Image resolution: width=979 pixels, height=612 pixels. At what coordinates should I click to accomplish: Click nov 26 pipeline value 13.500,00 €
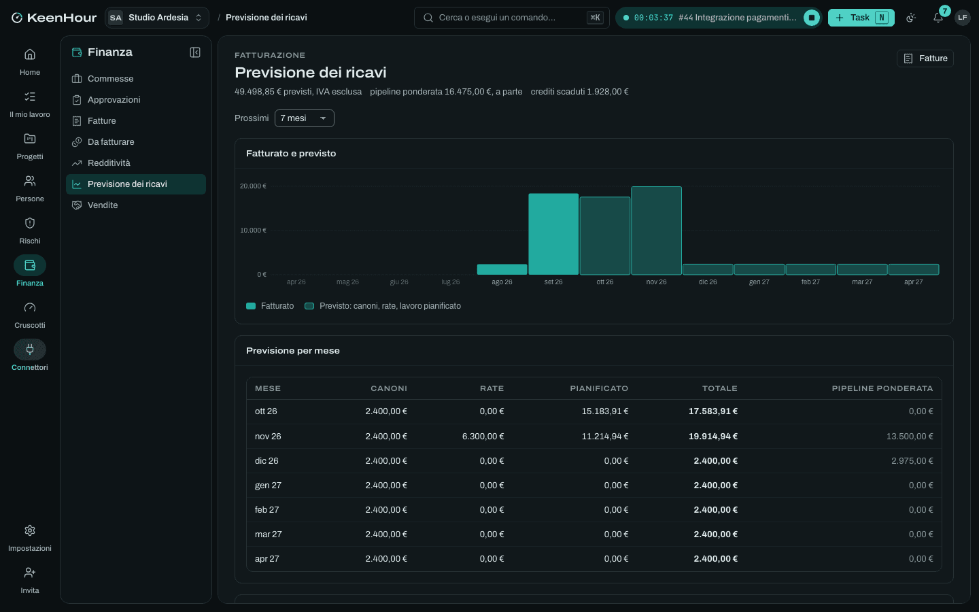(x=910, y=437)
